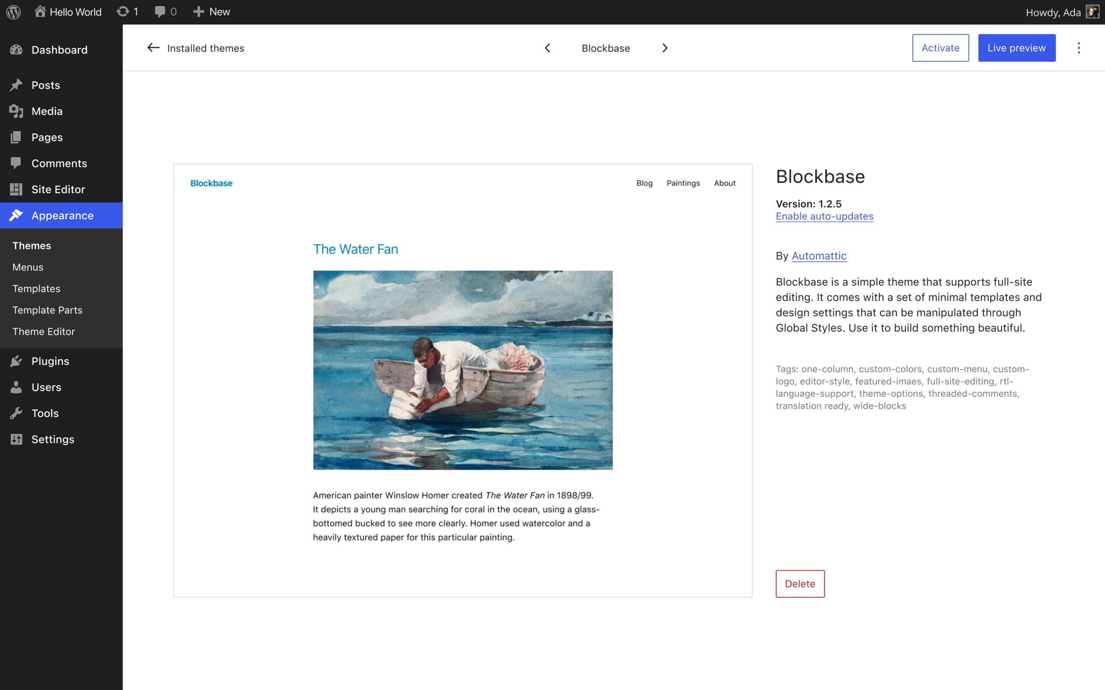The image size is (1105, 690).
Task: Open Media in the sidebar
Action: 61,111
